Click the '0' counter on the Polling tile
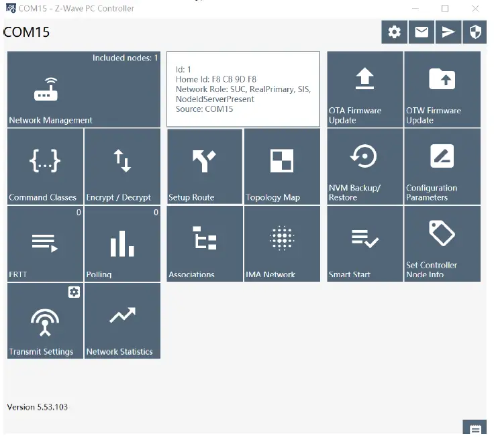Viewport: 494px width, 442px height. pos(156,213)
